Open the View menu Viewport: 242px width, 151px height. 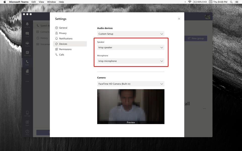[41, 2]
